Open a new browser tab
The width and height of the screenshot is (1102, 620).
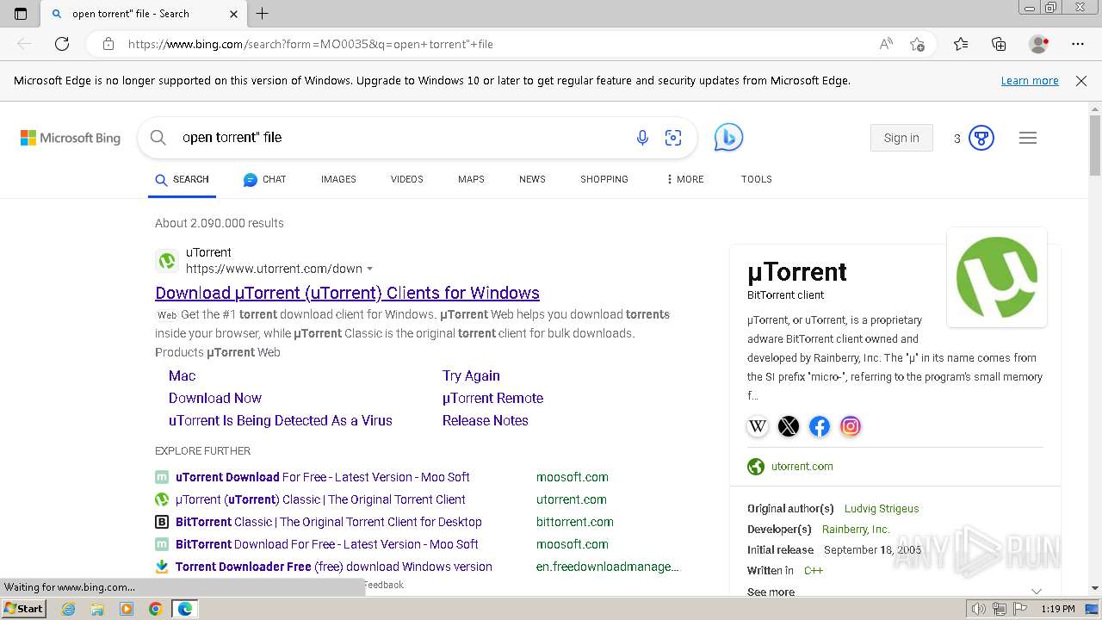coord(263,13)
